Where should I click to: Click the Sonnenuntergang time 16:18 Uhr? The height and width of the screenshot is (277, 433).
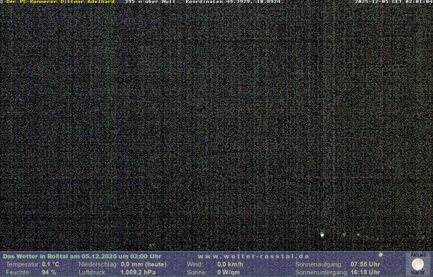pyautogui.click(x=365, y=272)
